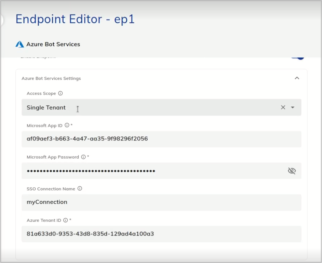Click the Azure Bot Services heading

click(53, 44)
